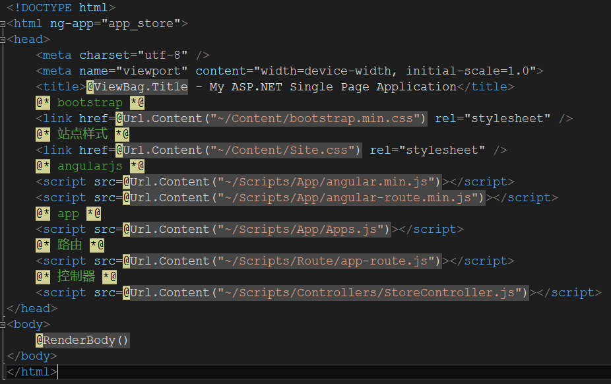Click the 控制器 comment text
Viewport: 611px width, 384px height.
pos(76,277)
